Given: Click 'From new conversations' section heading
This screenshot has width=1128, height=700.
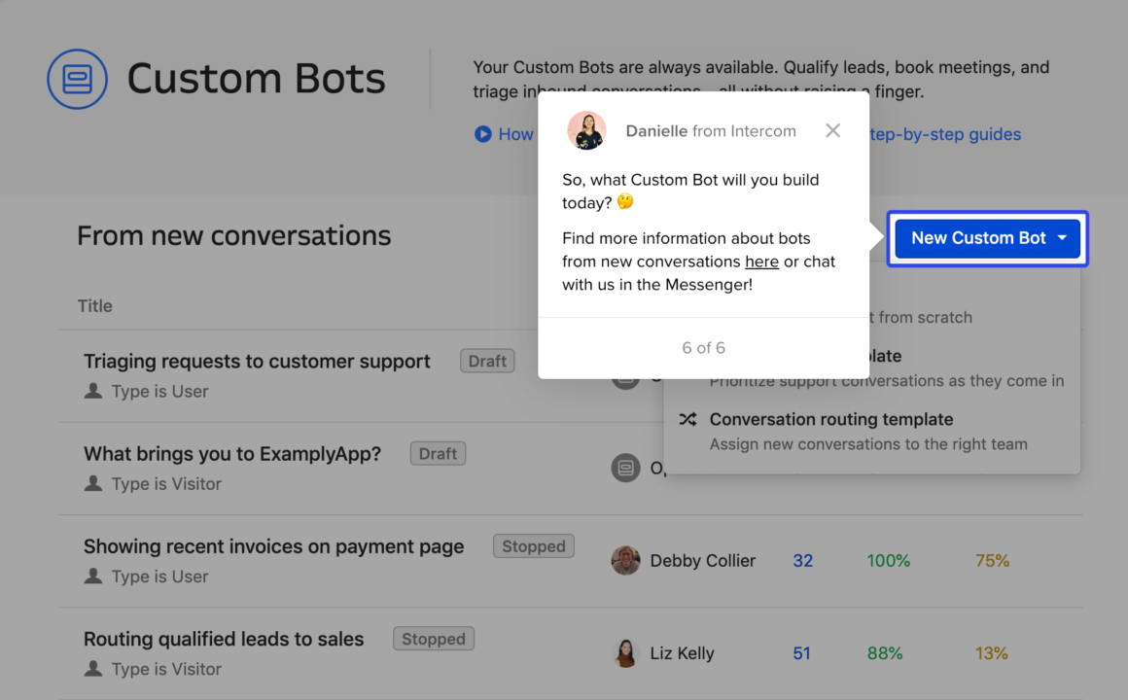Looking at the screenshot, I should pos(233,236).
